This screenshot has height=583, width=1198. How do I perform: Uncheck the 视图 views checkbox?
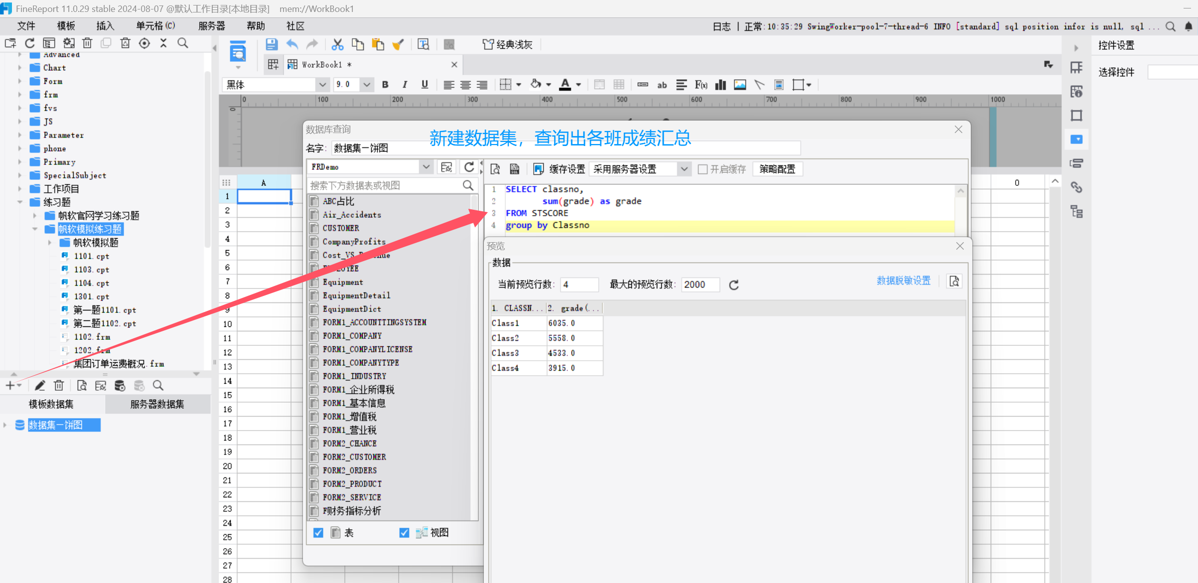point(404,533)
